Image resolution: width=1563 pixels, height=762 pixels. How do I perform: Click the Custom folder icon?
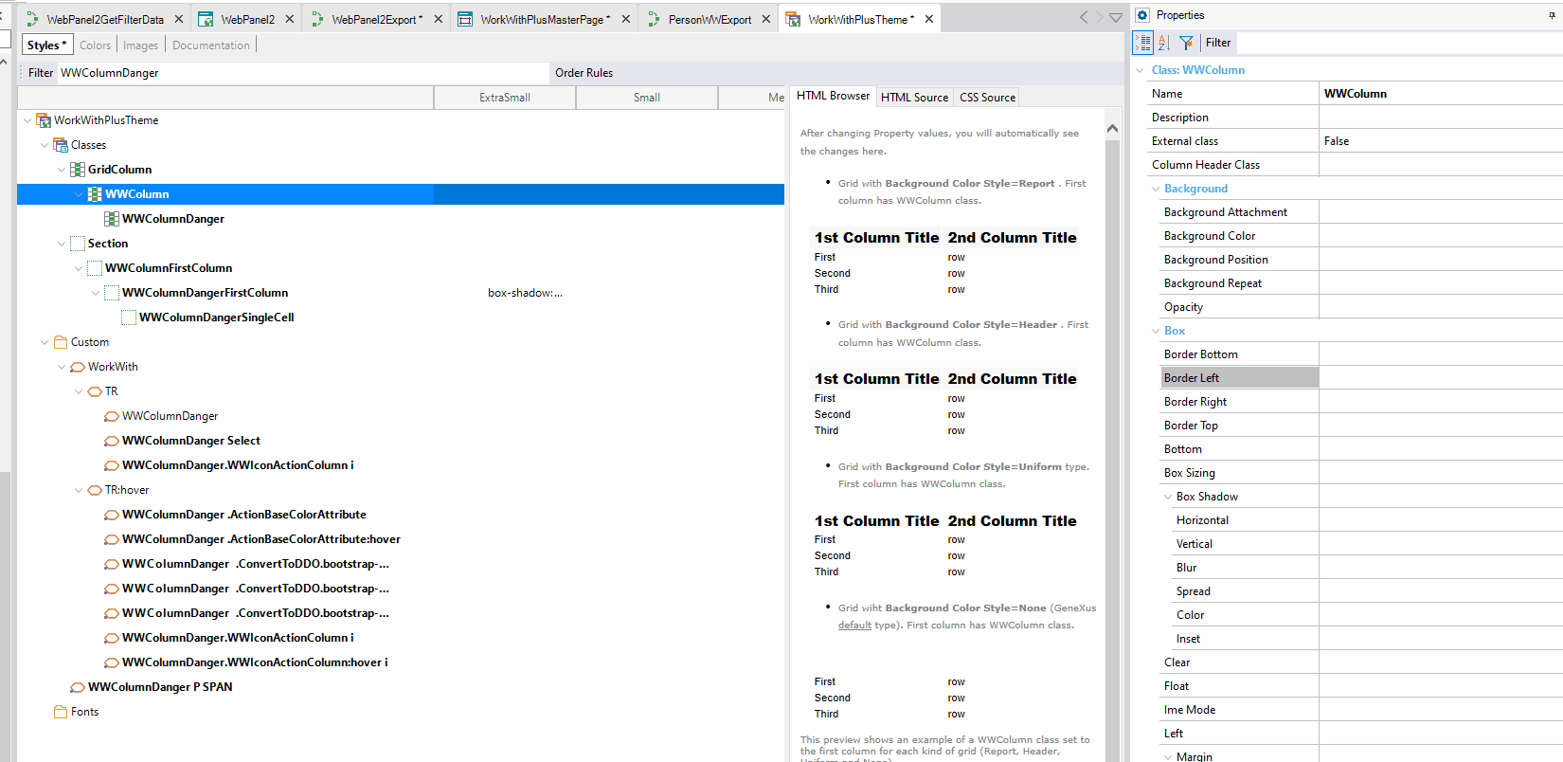coord(61,342)
